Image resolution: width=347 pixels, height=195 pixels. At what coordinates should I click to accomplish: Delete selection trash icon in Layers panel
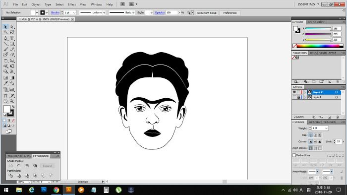(337, 117)
